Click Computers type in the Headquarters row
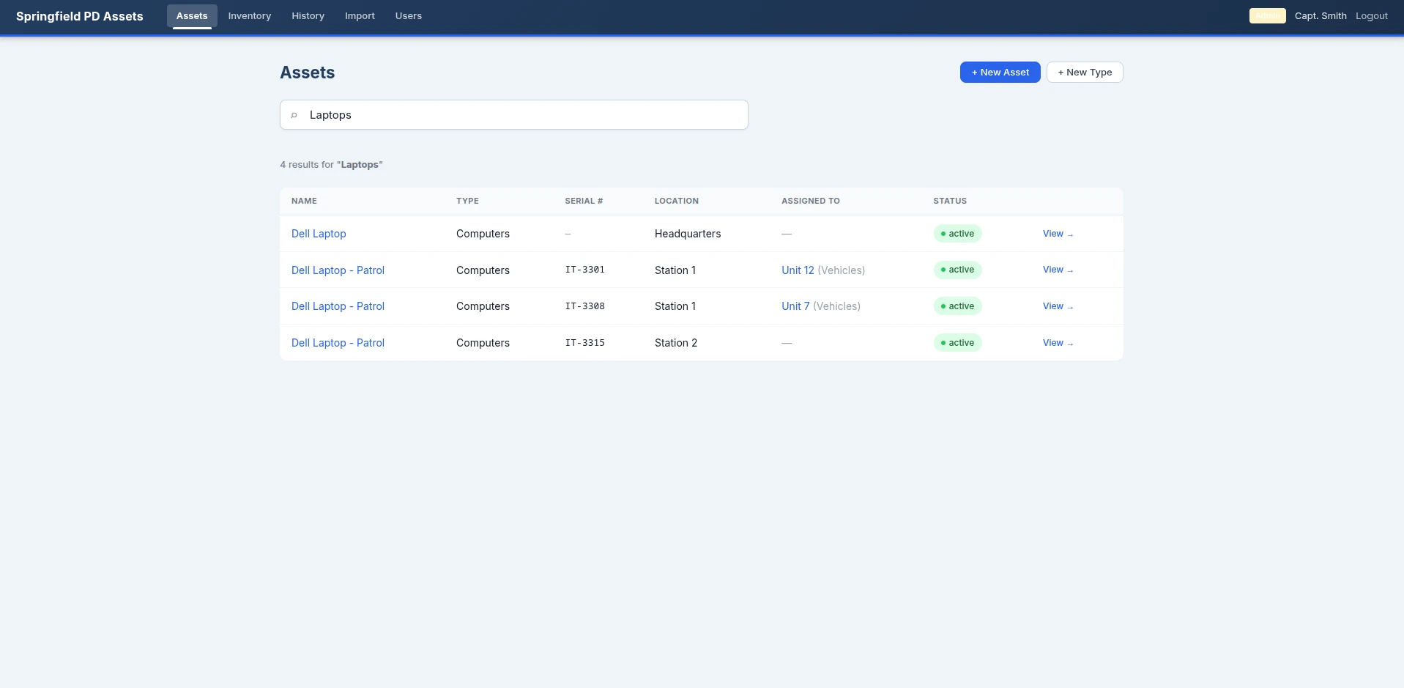Viewport: 1404px width, 688px height. [483, 234]
